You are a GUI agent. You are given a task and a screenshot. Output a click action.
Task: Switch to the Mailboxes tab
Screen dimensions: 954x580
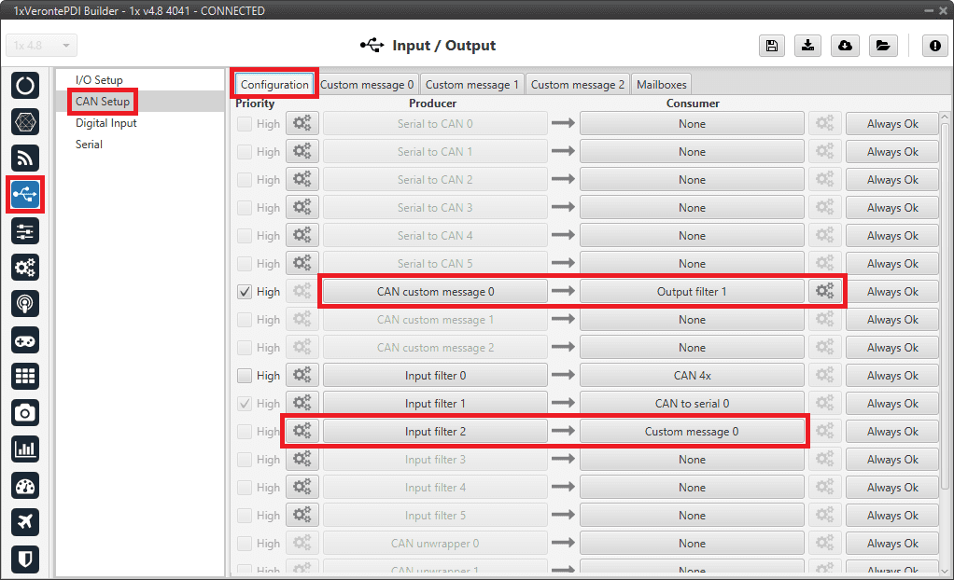(x=661, y=85)
